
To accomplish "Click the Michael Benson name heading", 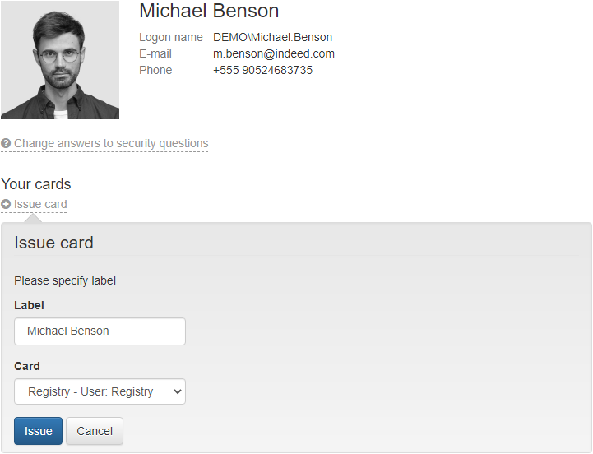I will pos(209,11).
